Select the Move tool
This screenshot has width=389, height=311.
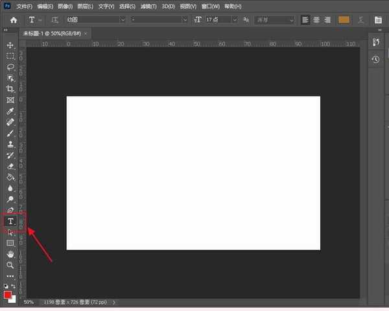click(10, 45)
